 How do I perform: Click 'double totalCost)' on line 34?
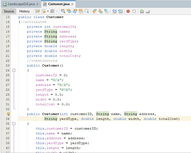(x=161, y=119)
